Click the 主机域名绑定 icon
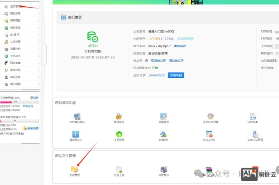Screen dimensions: 279x185 (77, 116)
